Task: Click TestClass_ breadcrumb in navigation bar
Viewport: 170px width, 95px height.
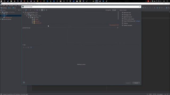Action: tap(4, 8)
